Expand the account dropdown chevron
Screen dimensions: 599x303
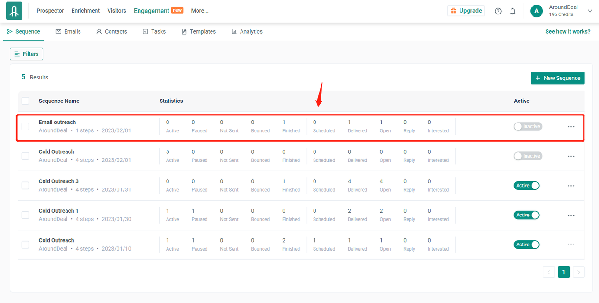(589, 11)
